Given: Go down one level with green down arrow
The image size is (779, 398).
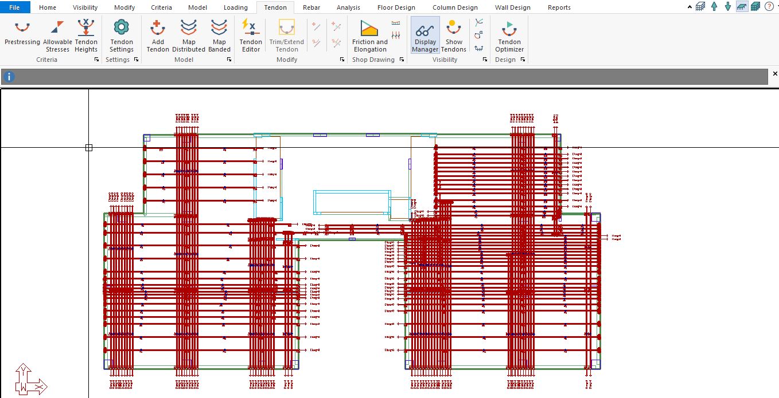Looking at the screenshot, I should (x=728, y=7).
